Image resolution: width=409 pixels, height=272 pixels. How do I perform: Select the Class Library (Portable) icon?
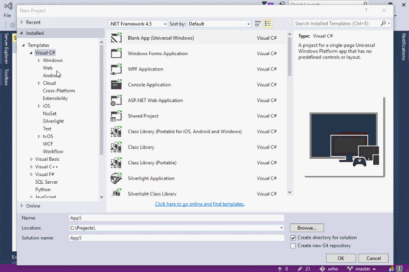click(117, 163)
